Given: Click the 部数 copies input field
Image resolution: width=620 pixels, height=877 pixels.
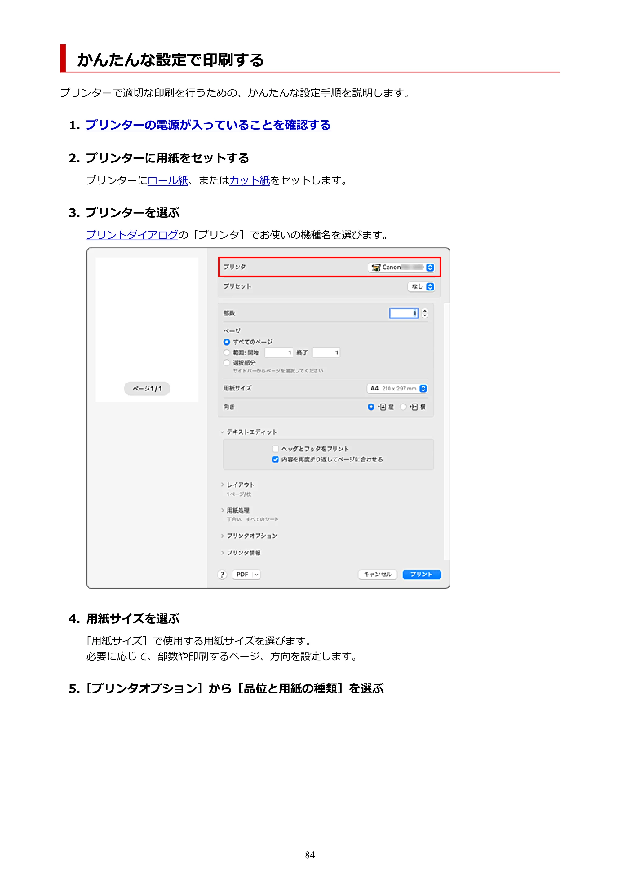Looking at the screenshot, I should point(403,313).
